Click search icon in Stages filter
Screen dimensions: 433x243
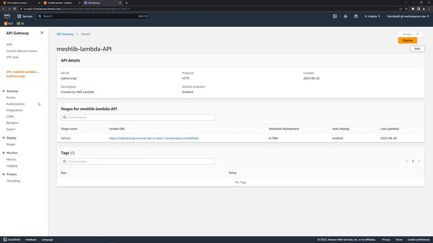(x=65, y=117)
